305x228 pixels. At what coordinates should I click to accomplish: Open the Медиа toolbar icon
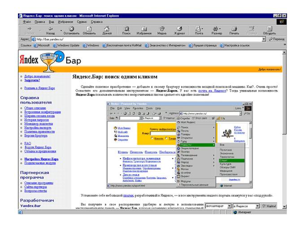click(161, 29)
